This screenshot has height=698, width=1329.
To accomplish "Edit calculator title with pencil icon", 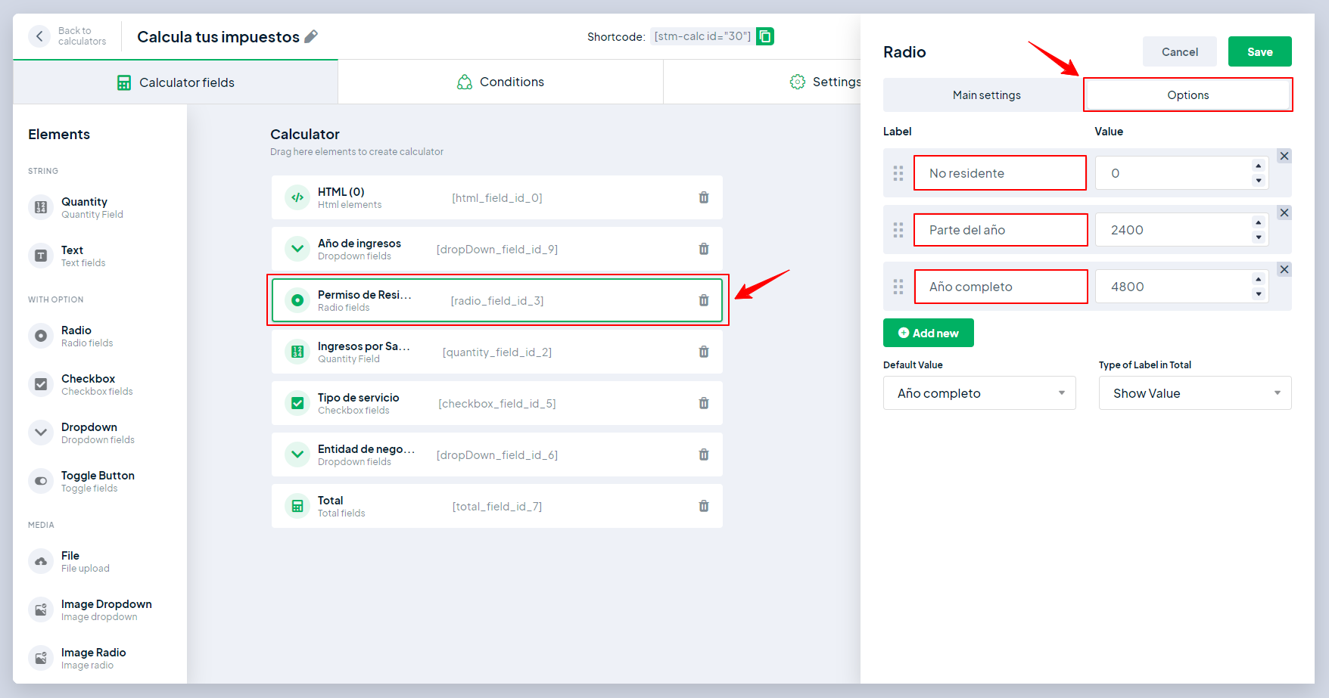I will tap(311, 36).
